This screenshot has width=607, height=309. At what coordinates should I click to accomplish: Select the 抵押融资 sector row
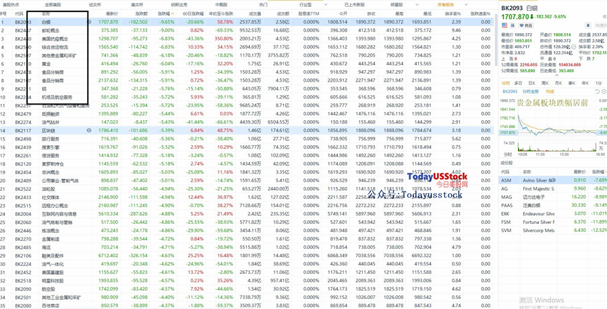coord(247,114)
